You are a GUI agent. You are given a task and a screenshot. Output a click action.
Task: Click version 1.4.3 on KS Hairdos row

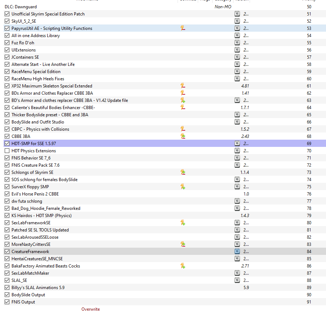245,216
